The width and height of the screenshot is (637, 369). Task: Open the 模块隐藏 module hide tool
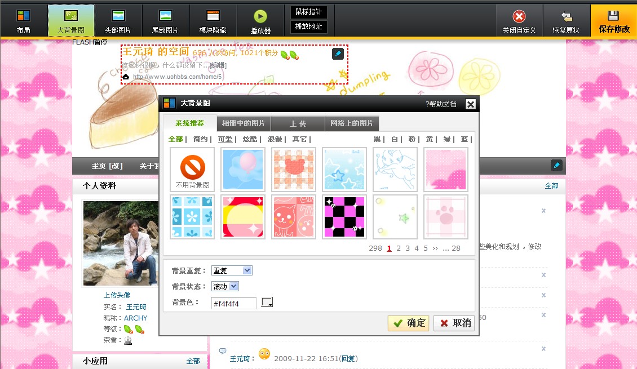213,21
